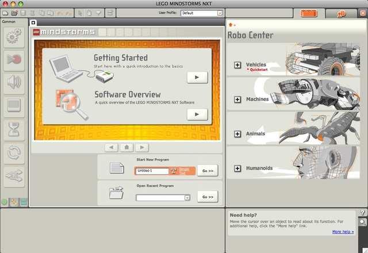This screenshot has width=368, height=253.
Task: Select the Pan hand tool
Action: (90, 13)
